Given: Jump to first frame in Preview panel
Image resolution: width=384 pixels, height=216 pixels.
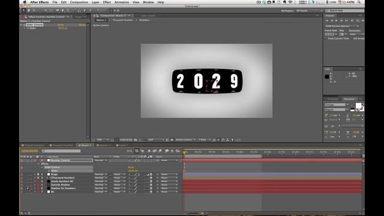Looking at the screenshot, I should (326, 21).
